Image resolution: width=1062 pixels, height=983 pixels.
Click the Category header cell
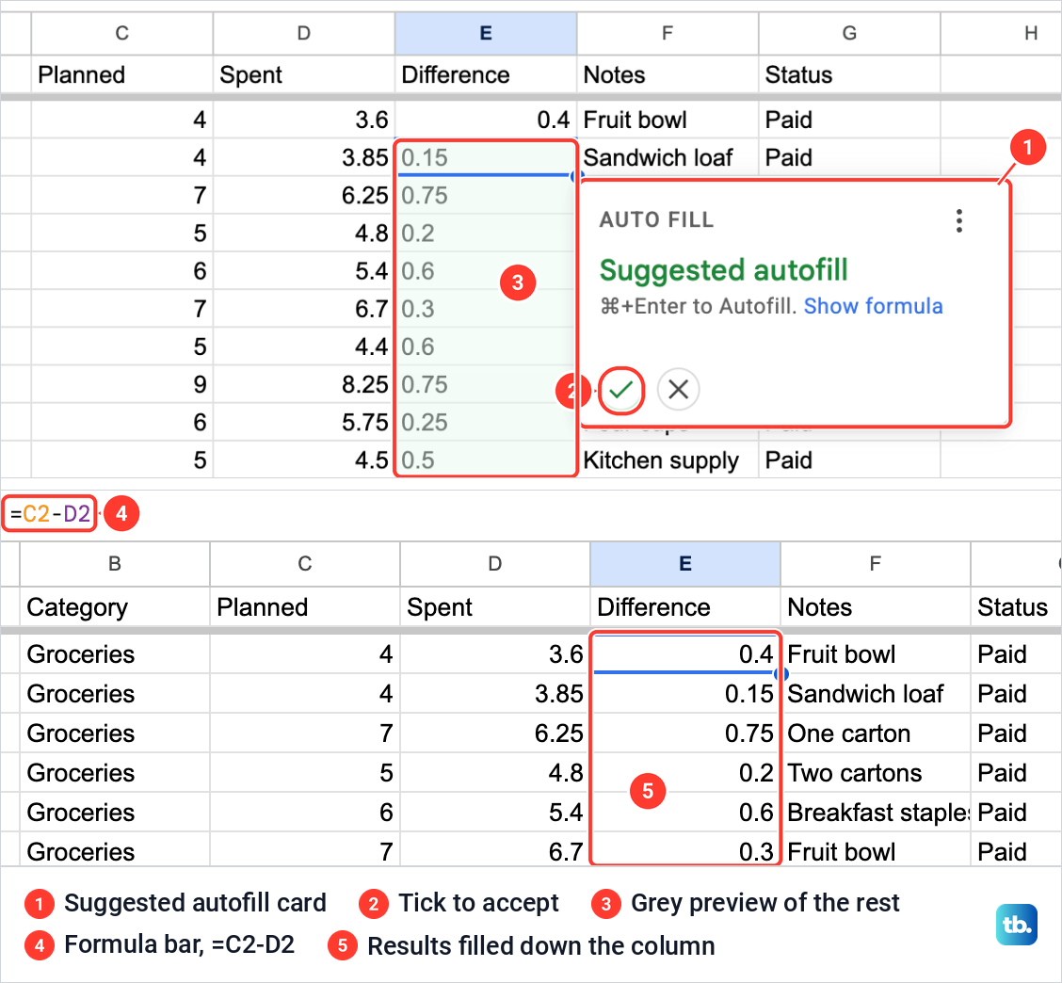(x=115, y=607)
